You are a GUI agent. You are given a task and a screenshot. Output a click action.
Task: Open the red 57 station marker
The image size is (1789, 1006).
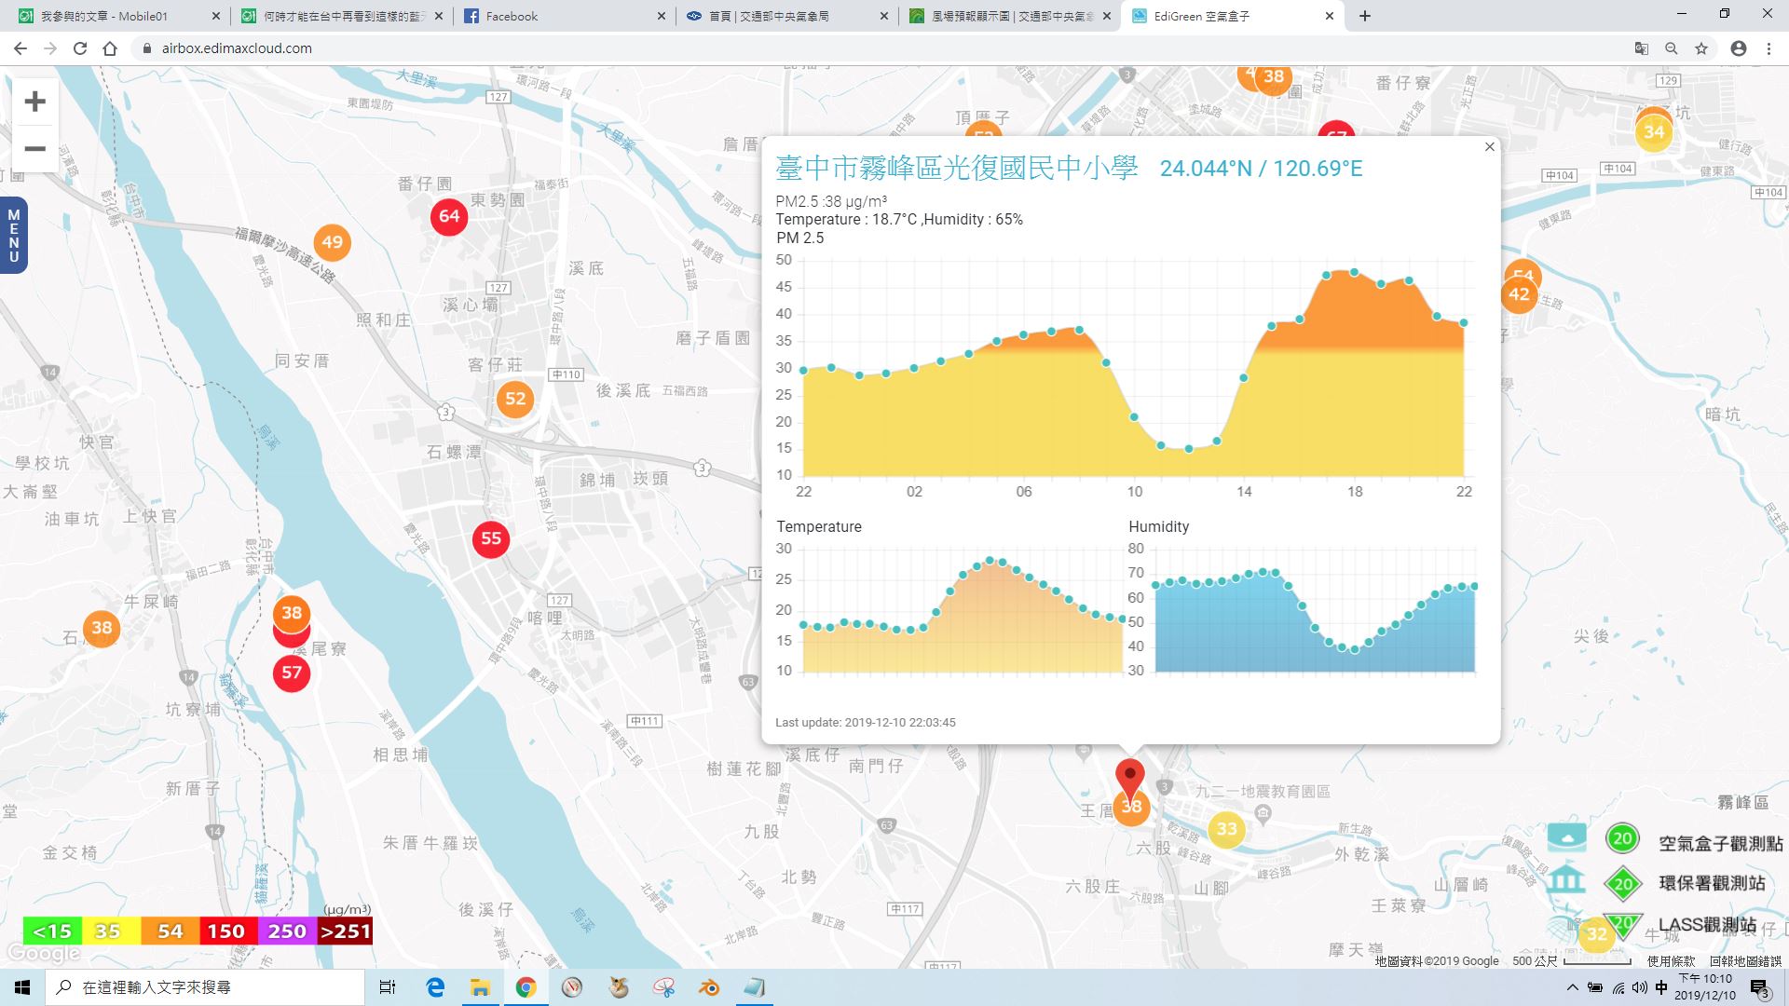coord(292,673)
